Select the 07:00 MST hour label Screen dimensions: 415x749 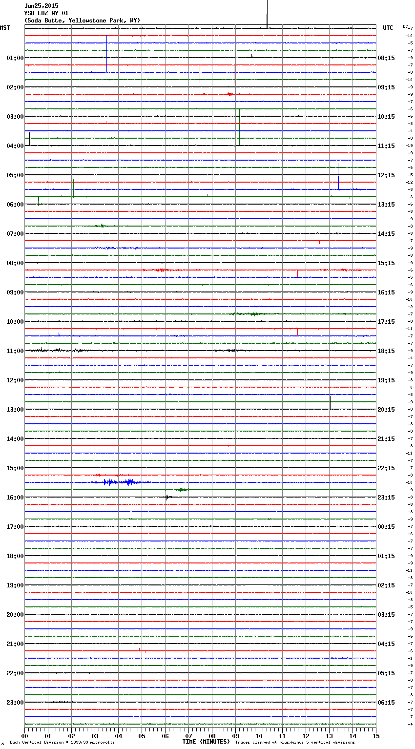pos(15,234)
